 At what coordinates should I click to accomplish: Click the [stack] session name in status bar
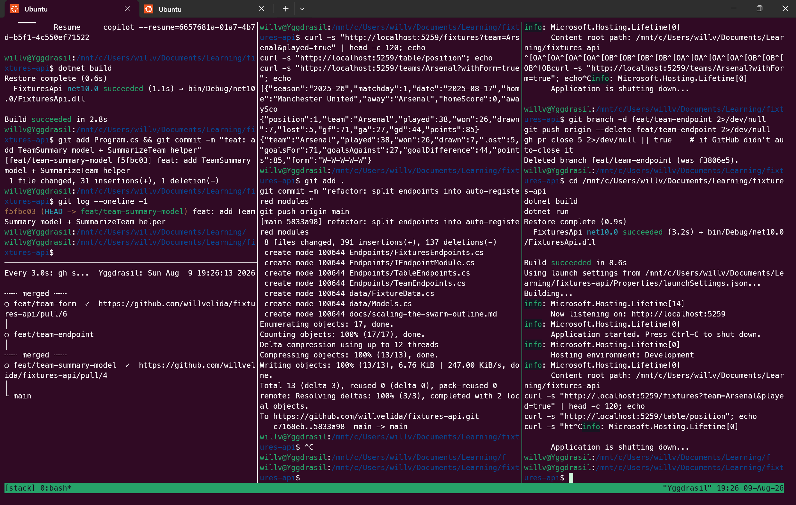point(20,488)
